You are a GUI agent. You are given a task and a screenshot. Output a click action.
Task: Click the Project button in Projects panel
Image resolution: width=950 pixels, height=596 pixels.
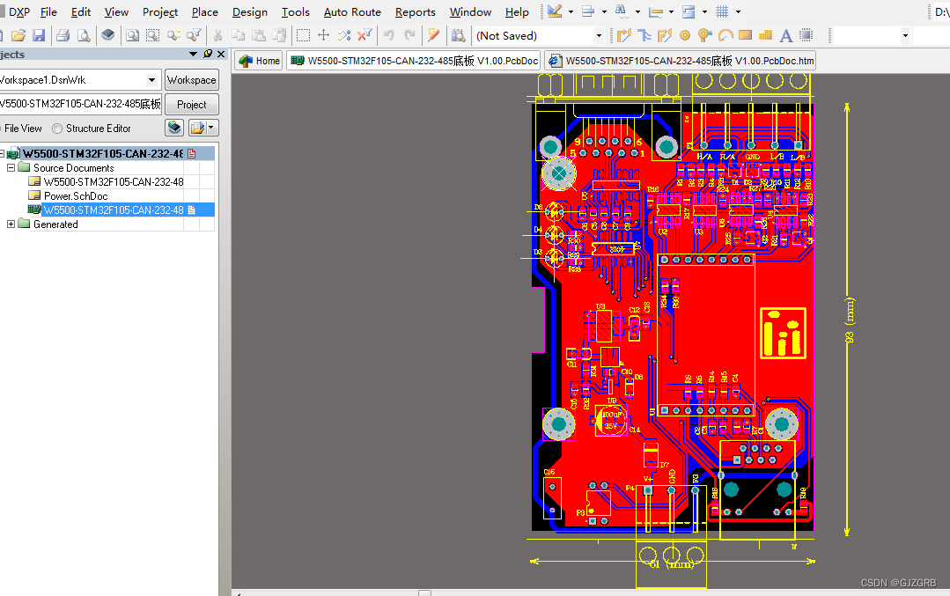191,104
